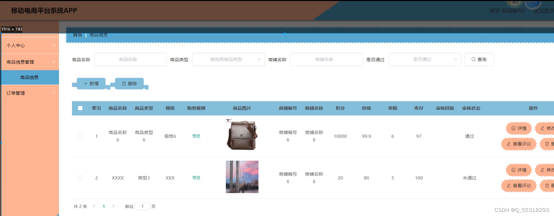
Task: Select 商品信息 submenu item in sidebar
Action: tap(30, 78)
